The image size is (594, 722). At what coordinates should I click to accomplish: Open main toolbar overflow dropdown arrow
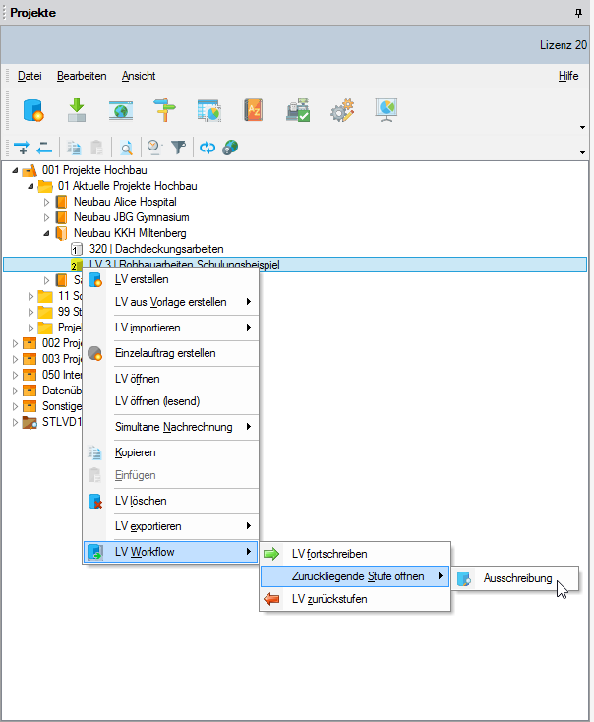point(582,127)
